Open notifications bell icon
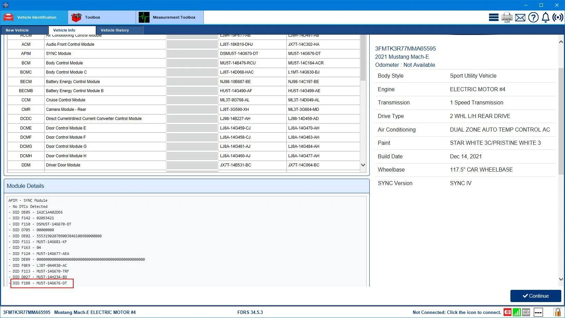The height and width of the screenshot is (318, 565). tap(545, 17)
